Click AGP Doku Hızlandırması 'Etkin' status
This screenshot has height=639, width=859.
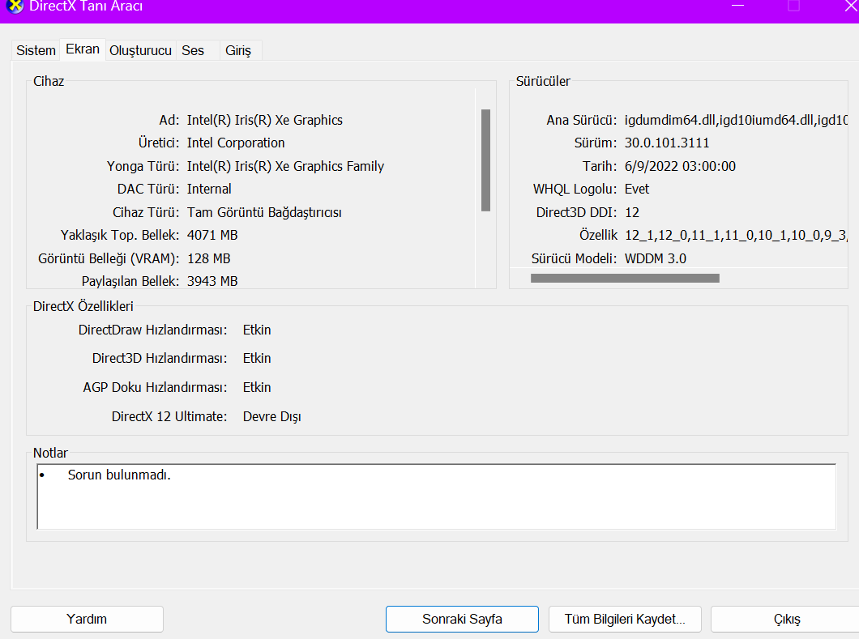(x=257, y=388)
